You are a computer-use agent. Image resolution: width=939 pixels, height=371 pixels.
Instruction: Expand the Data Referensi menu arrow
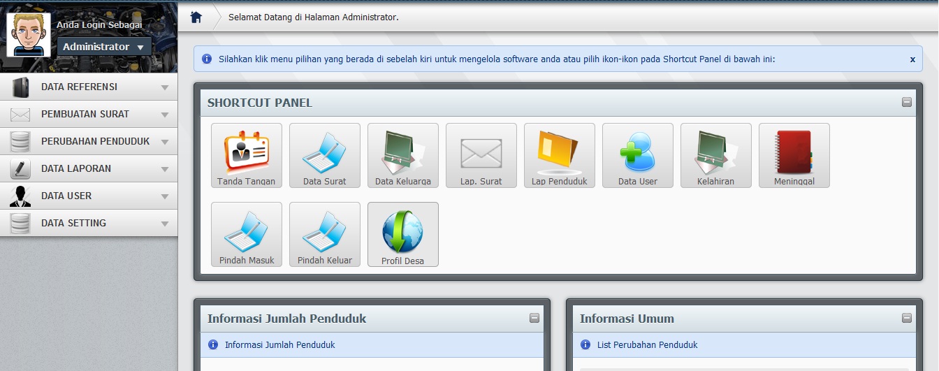(165, 88)
